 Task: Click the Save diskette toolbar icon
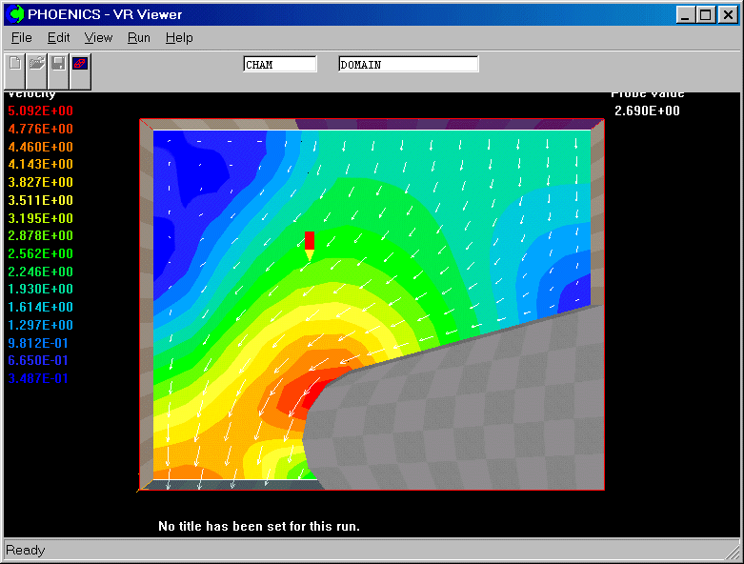[58, 71]
